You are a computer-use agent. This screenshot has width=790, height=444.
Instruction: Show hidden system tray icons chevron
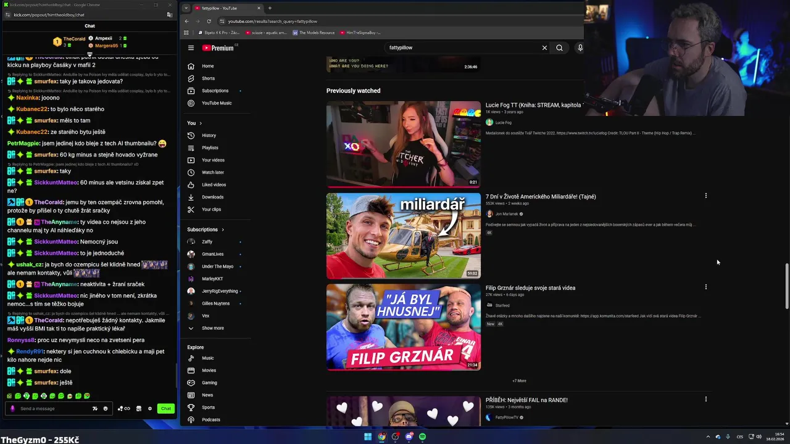708,437
